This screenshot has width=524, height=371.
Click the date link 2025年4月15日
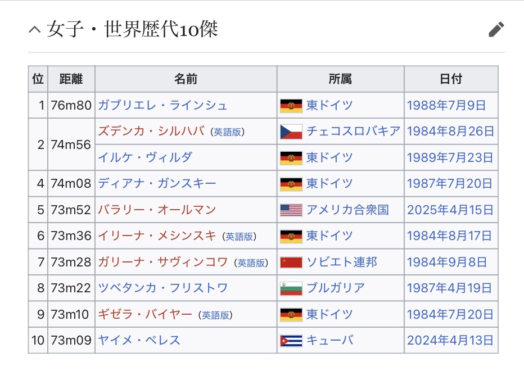[450, 210]
